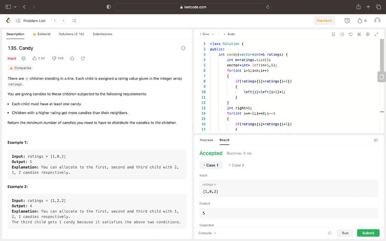Screen dimensions: 386x241
Task: Click the circle icon beside the Candy title
Action: [x=183, y=48]
